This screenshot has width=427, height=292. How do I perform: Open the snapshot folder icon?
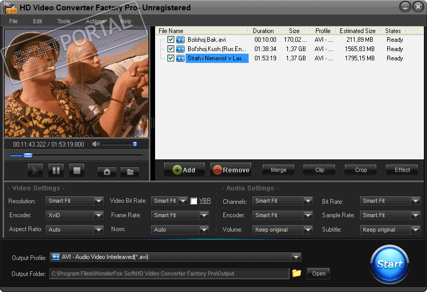pyautogui.click(x=130, y=172)
